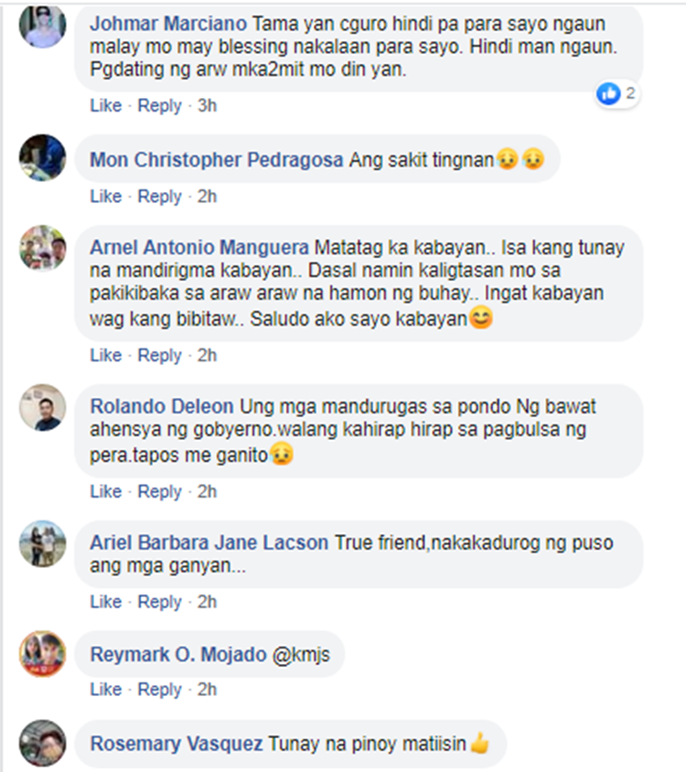
Task: Open Reymark O. Mojado's avatar
Action: coord(42,654)
